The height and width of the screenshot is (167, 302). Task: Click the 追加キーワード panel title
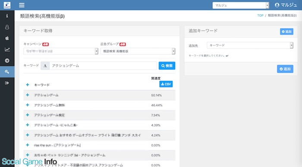(x=203, y=31)
